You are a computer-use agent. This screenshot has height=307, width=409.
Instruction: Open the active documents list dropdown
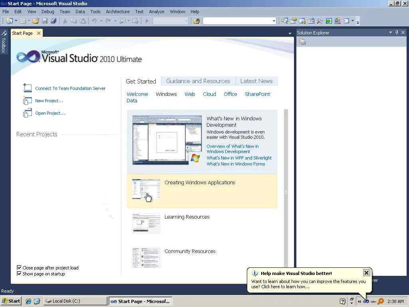(290, 34)
